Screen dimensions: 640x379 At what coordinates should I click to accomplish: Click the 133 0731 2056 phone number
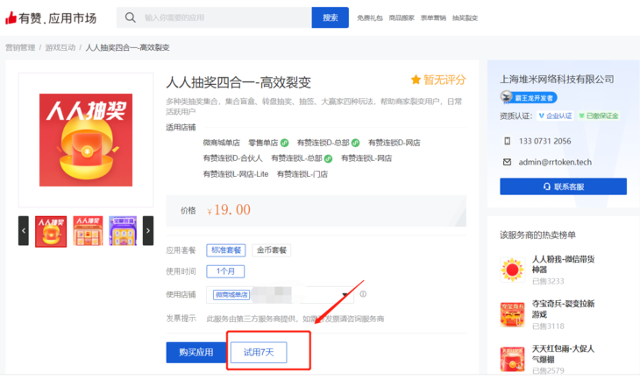point(545,141)
